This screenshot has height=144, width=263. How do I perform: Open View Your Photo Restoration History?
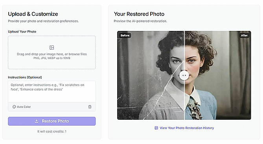click(x=184, y=128)
